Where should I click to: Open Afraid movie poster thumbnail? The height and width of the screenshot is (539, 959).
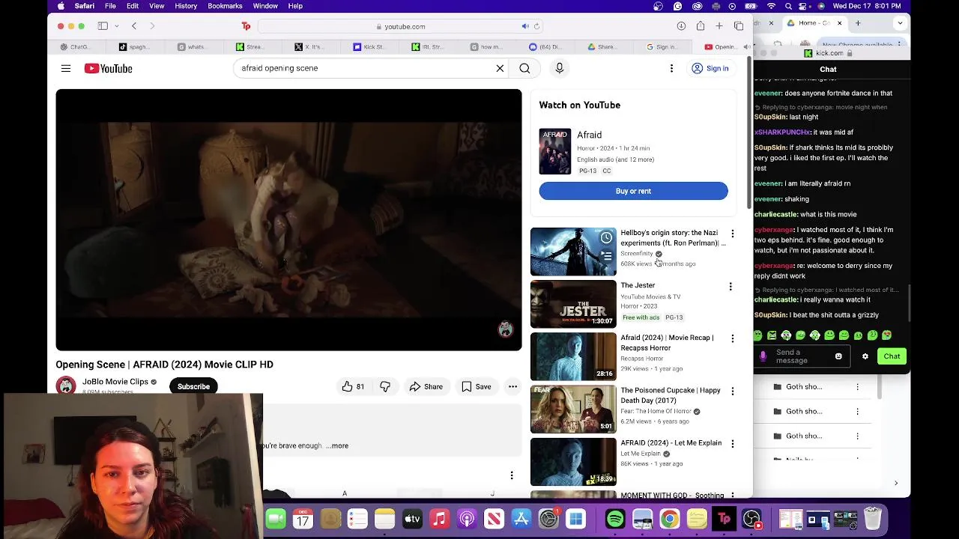(x=554, y=151)
